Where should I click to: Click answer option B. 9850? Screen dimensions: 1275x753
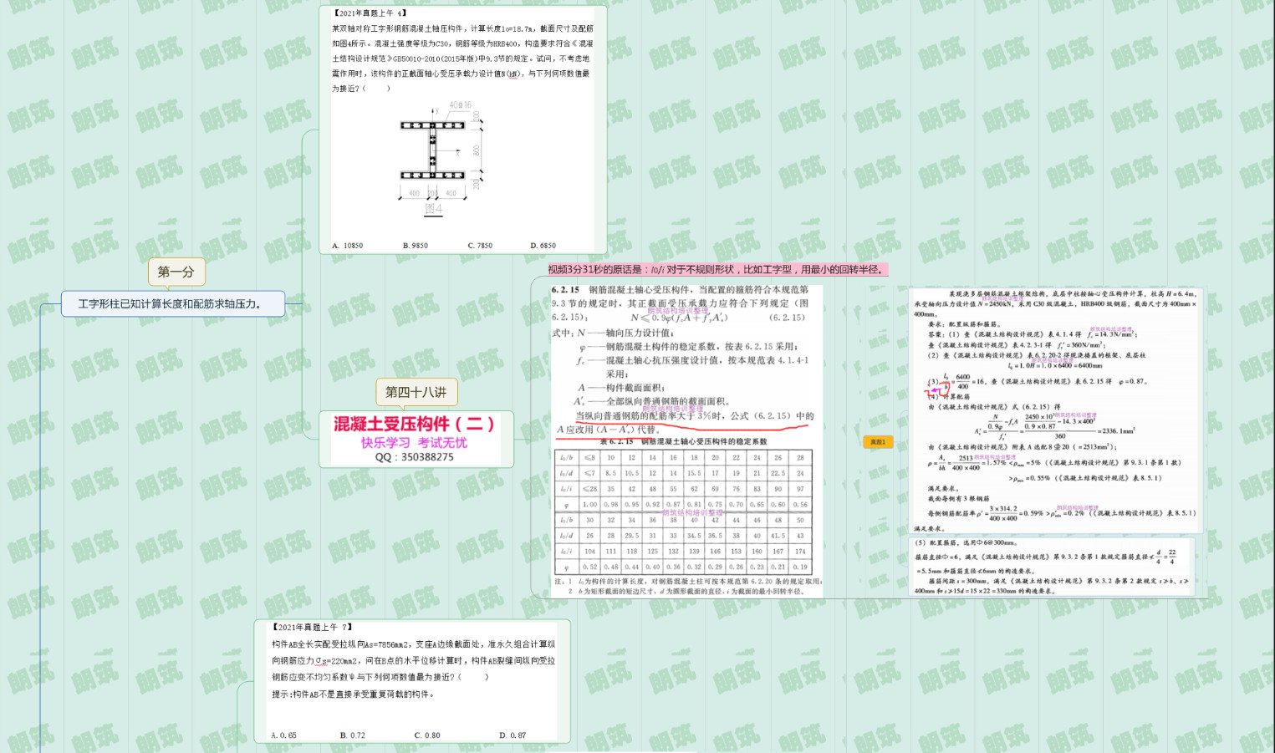click(416, 246)
